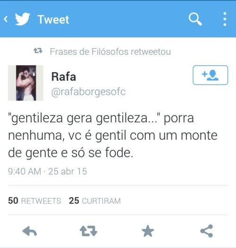Follow Rafa with the add-user button
Image resolution: width=236 pixels, height=248 pixels.
click(x=210, y=75)
